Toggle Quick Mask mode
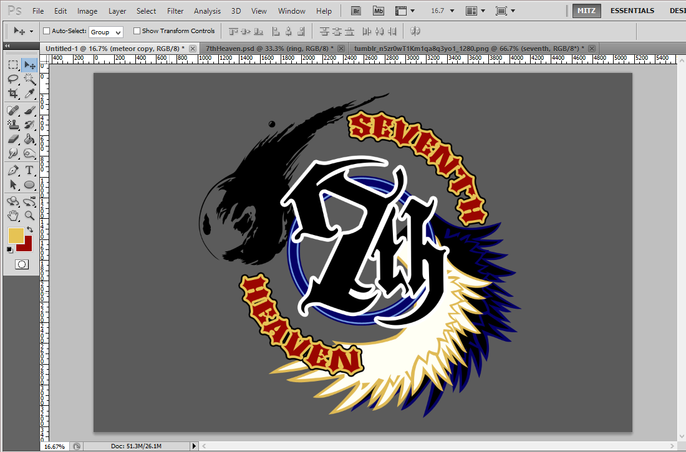Viewport: 686px width, 452px height. coord(21,264)
